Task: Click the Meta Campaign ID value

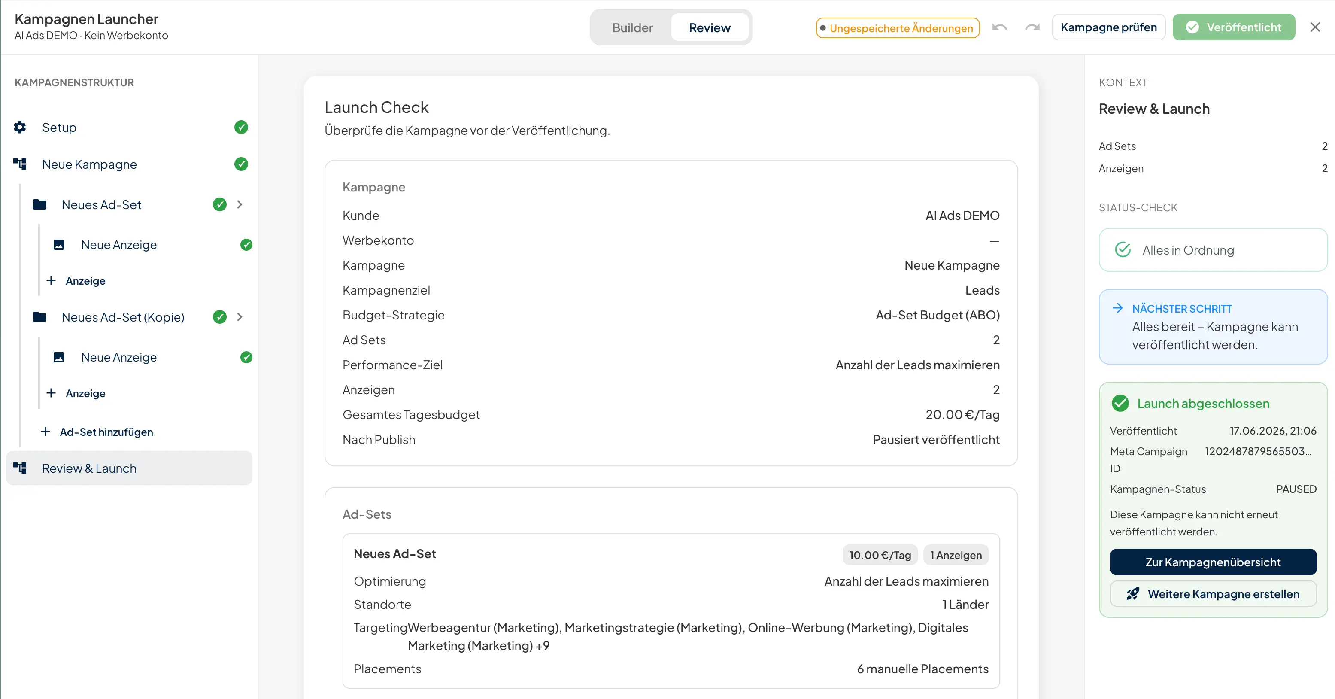Action: (1258, 451)
